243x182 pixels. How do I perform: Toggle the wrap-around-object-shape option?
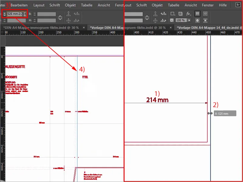click(198, 20)
